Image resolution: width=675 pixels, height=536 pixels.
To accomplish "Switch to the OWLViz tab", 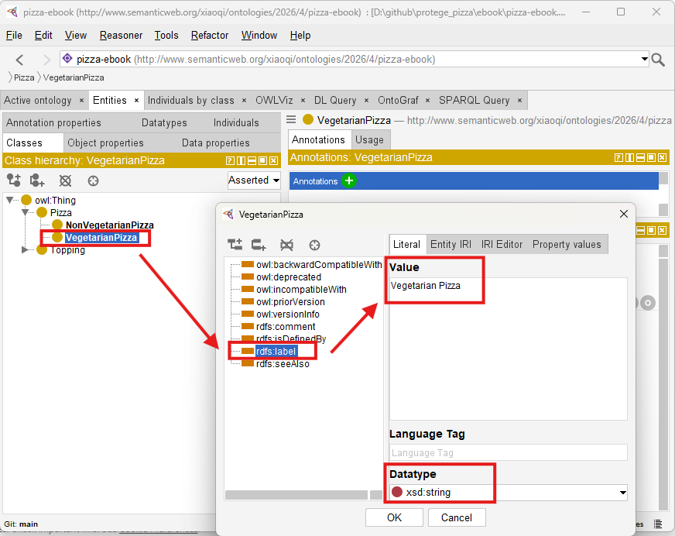I will coord(274,101).
